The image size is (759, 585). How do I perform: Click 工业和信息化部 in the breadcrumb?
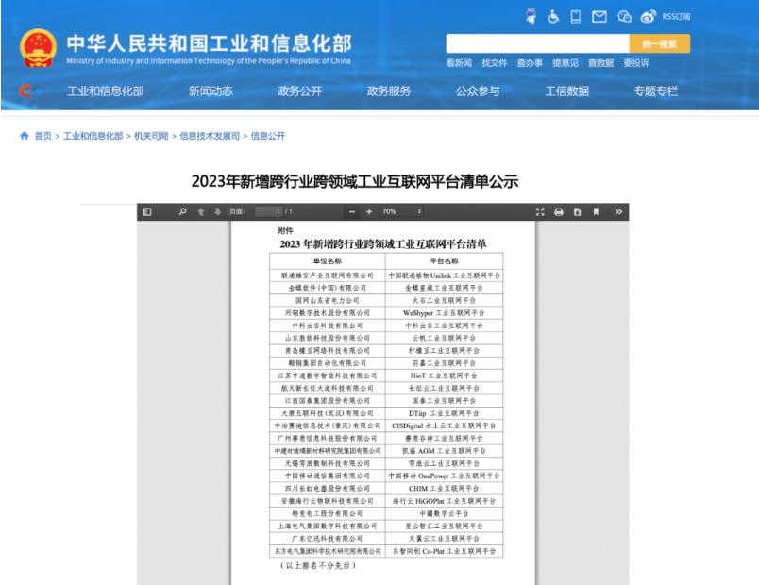click(93, 136)
